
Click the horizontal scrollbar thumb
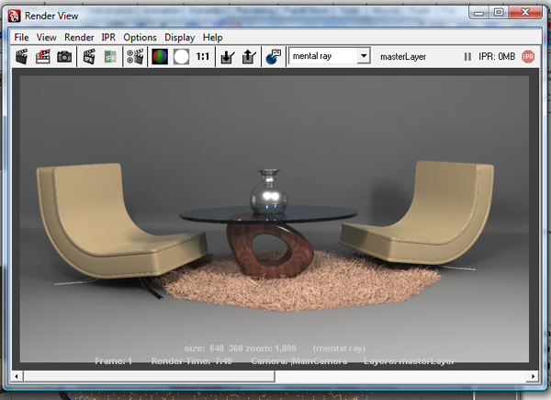pyautogui.click(x=149, y=376)
